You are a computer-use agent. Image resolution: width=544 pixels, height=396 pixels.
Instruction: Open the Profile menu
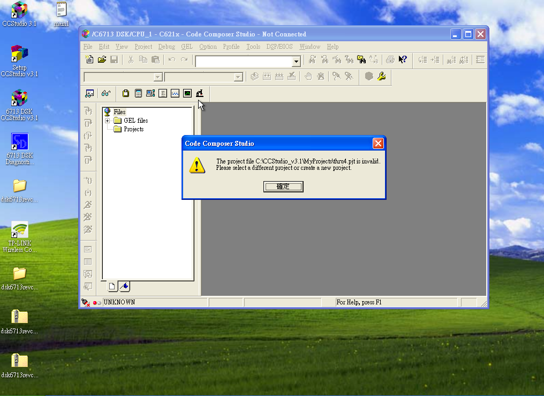[x=231, y=47]
